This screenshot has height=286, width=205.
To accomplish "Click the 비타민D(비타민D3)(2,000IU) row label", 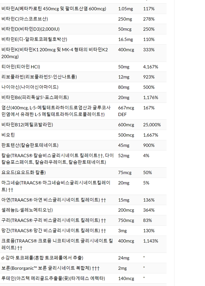I will click(x=31, y=29).
